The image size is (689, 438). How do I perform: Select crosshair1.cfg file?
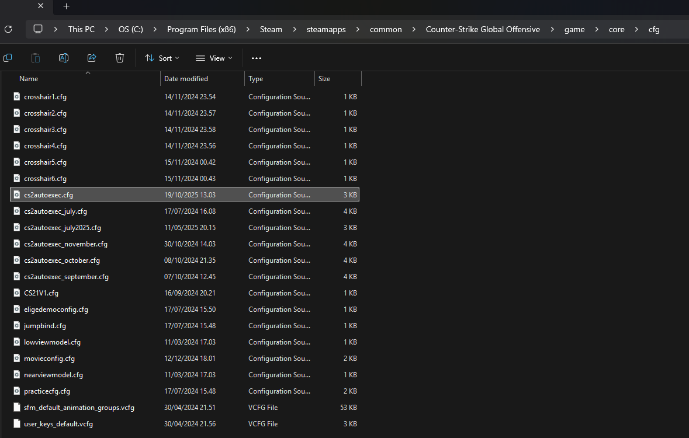coord(185,96)
